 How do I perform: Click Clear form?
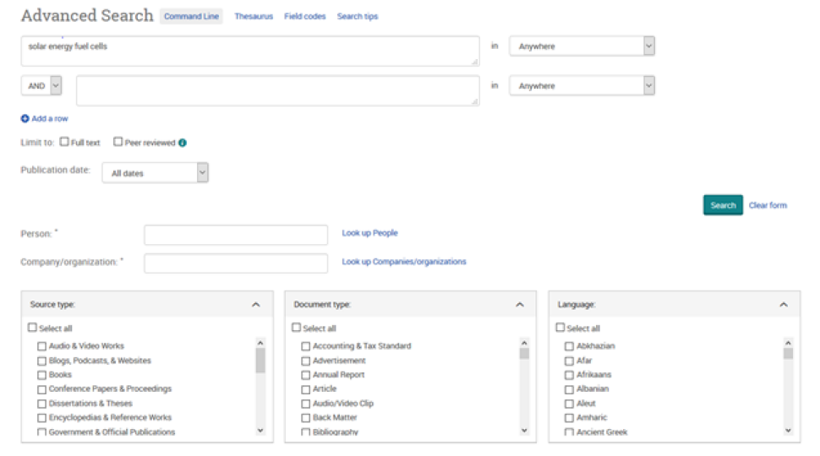[768, 205]
